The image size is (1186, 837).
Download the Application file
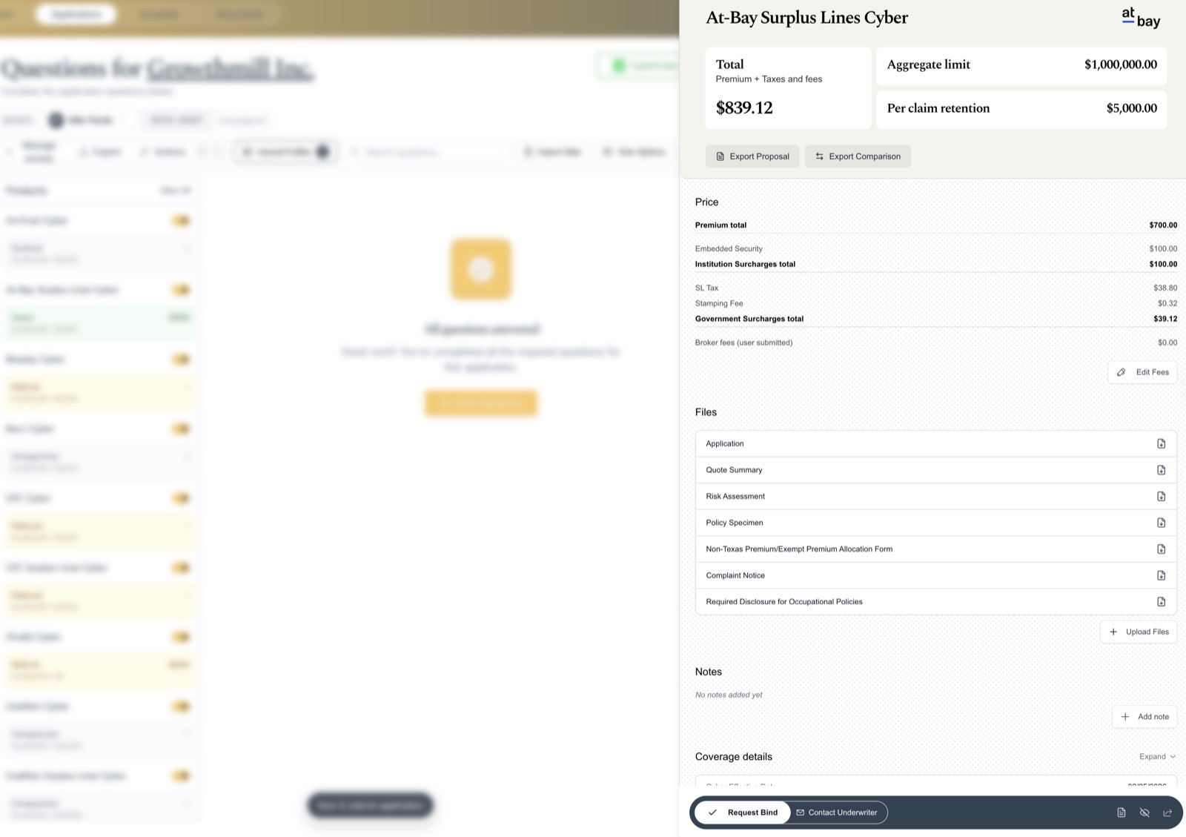click(x=1161, y=443)
